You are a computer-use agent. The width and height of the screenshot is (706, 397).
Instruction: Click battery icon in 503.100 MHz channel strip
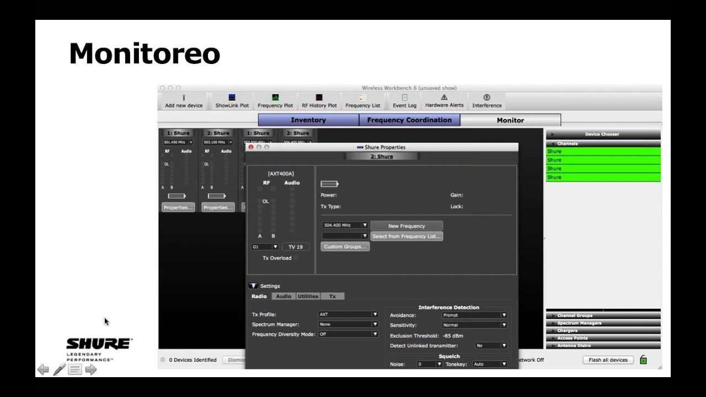(x=217, y=196)
